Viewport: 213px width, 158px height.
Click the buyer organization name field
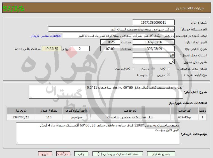click(111, 29)
